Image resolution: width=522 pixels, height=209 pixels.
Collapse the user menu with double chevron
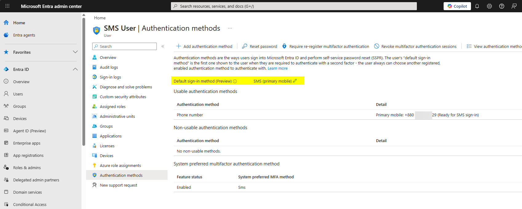point(163,46)
